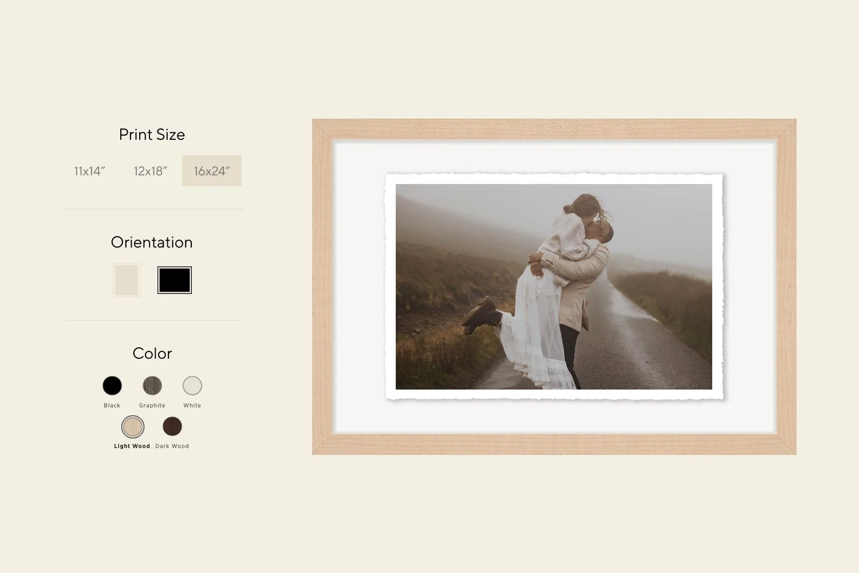Pick the White frame color swatch
Viewport: 859px width, 573px height.
pos(192,386)
